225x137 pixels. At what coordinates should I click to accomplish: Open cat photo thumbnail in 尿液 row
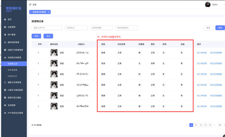pos(54,63)
